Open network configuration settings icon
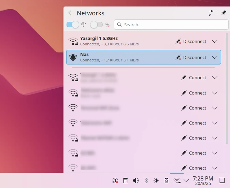This screenshot has width=230, height=188. click(212, 13)
